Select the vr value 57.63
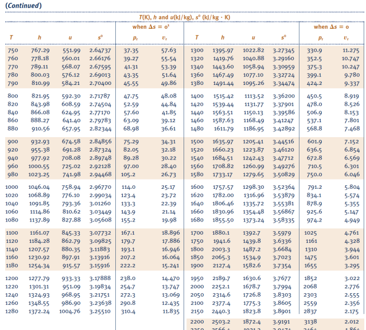The image size is (366, 330). [169, 50]
